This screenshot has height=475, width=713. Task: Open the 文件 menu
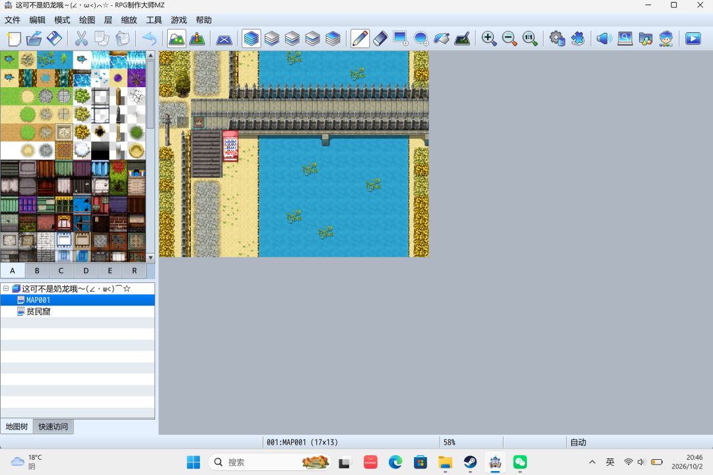tap(13, 20)
